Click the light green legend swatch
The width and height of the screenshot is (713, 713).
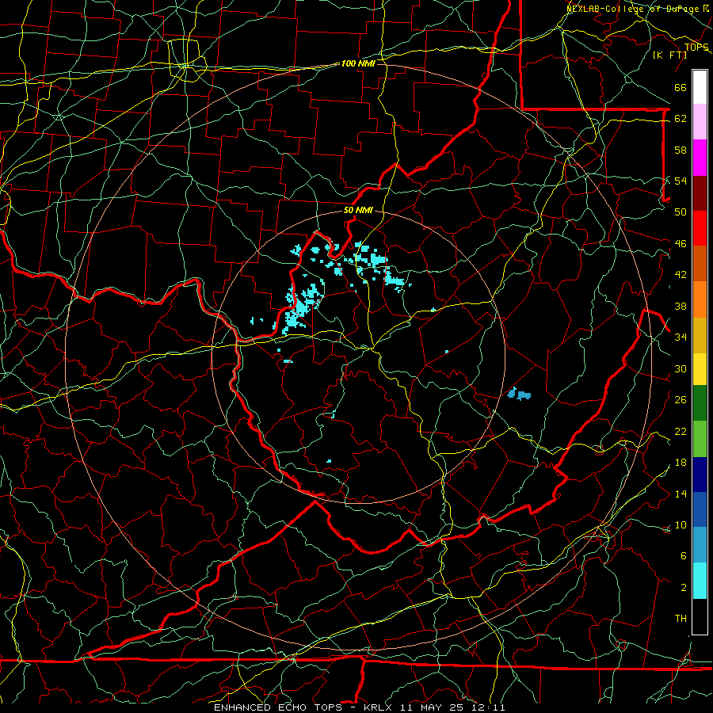(700, 439)
